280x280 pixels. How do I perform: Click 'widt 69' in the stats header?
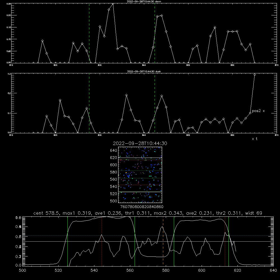[x=254, y=213]
